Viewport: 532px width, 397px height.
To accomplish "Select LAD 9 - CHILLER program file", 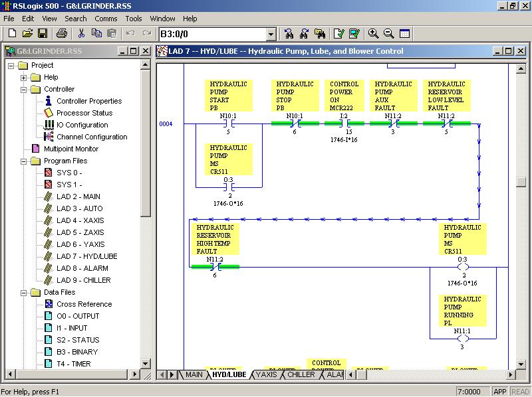I will point(84,280).
